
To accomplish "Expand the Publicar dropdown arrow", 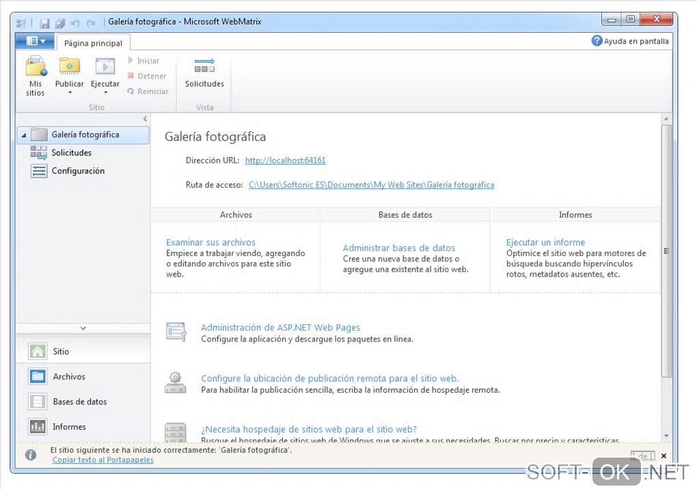I will 70,93.
